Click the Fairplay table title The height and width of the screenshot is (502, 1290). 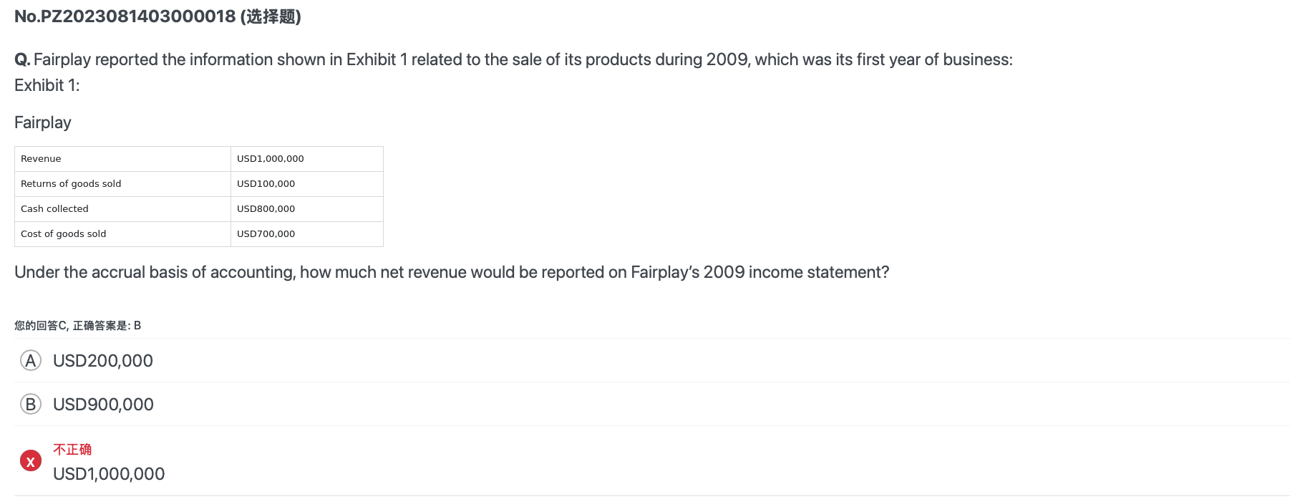click(x=43, y=122)
